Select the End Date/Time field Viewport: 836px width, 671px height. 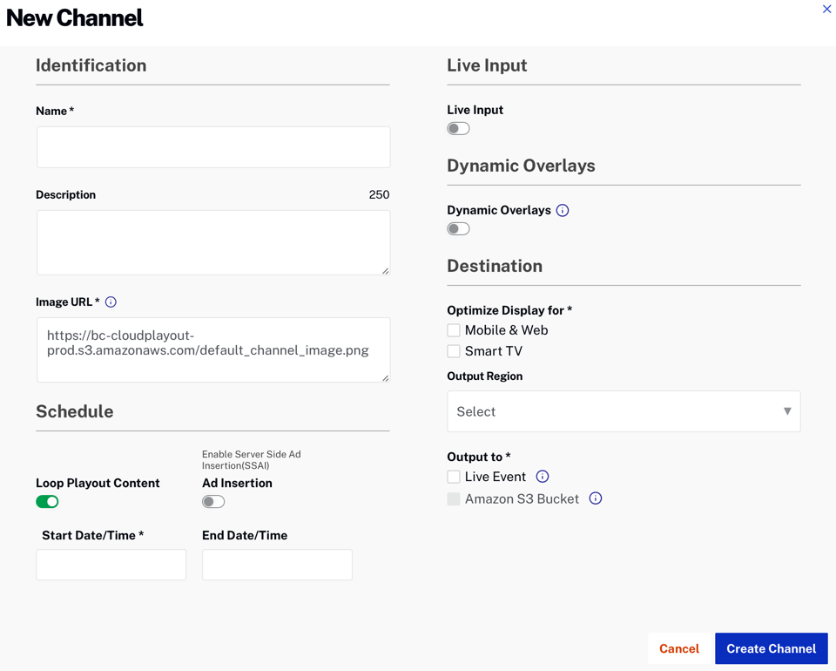pos(277,565)
